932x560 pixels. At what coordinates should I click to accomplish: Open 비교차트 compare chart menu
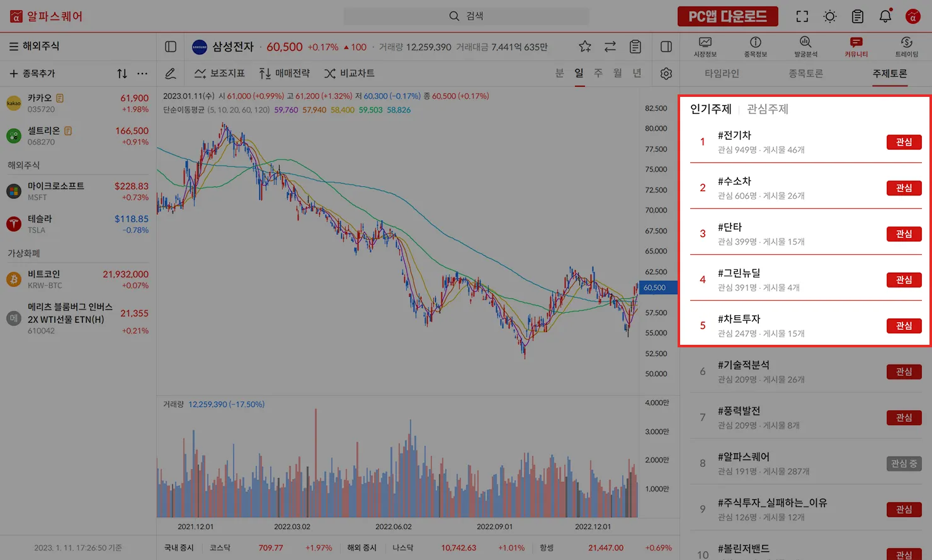pos(349,74)
